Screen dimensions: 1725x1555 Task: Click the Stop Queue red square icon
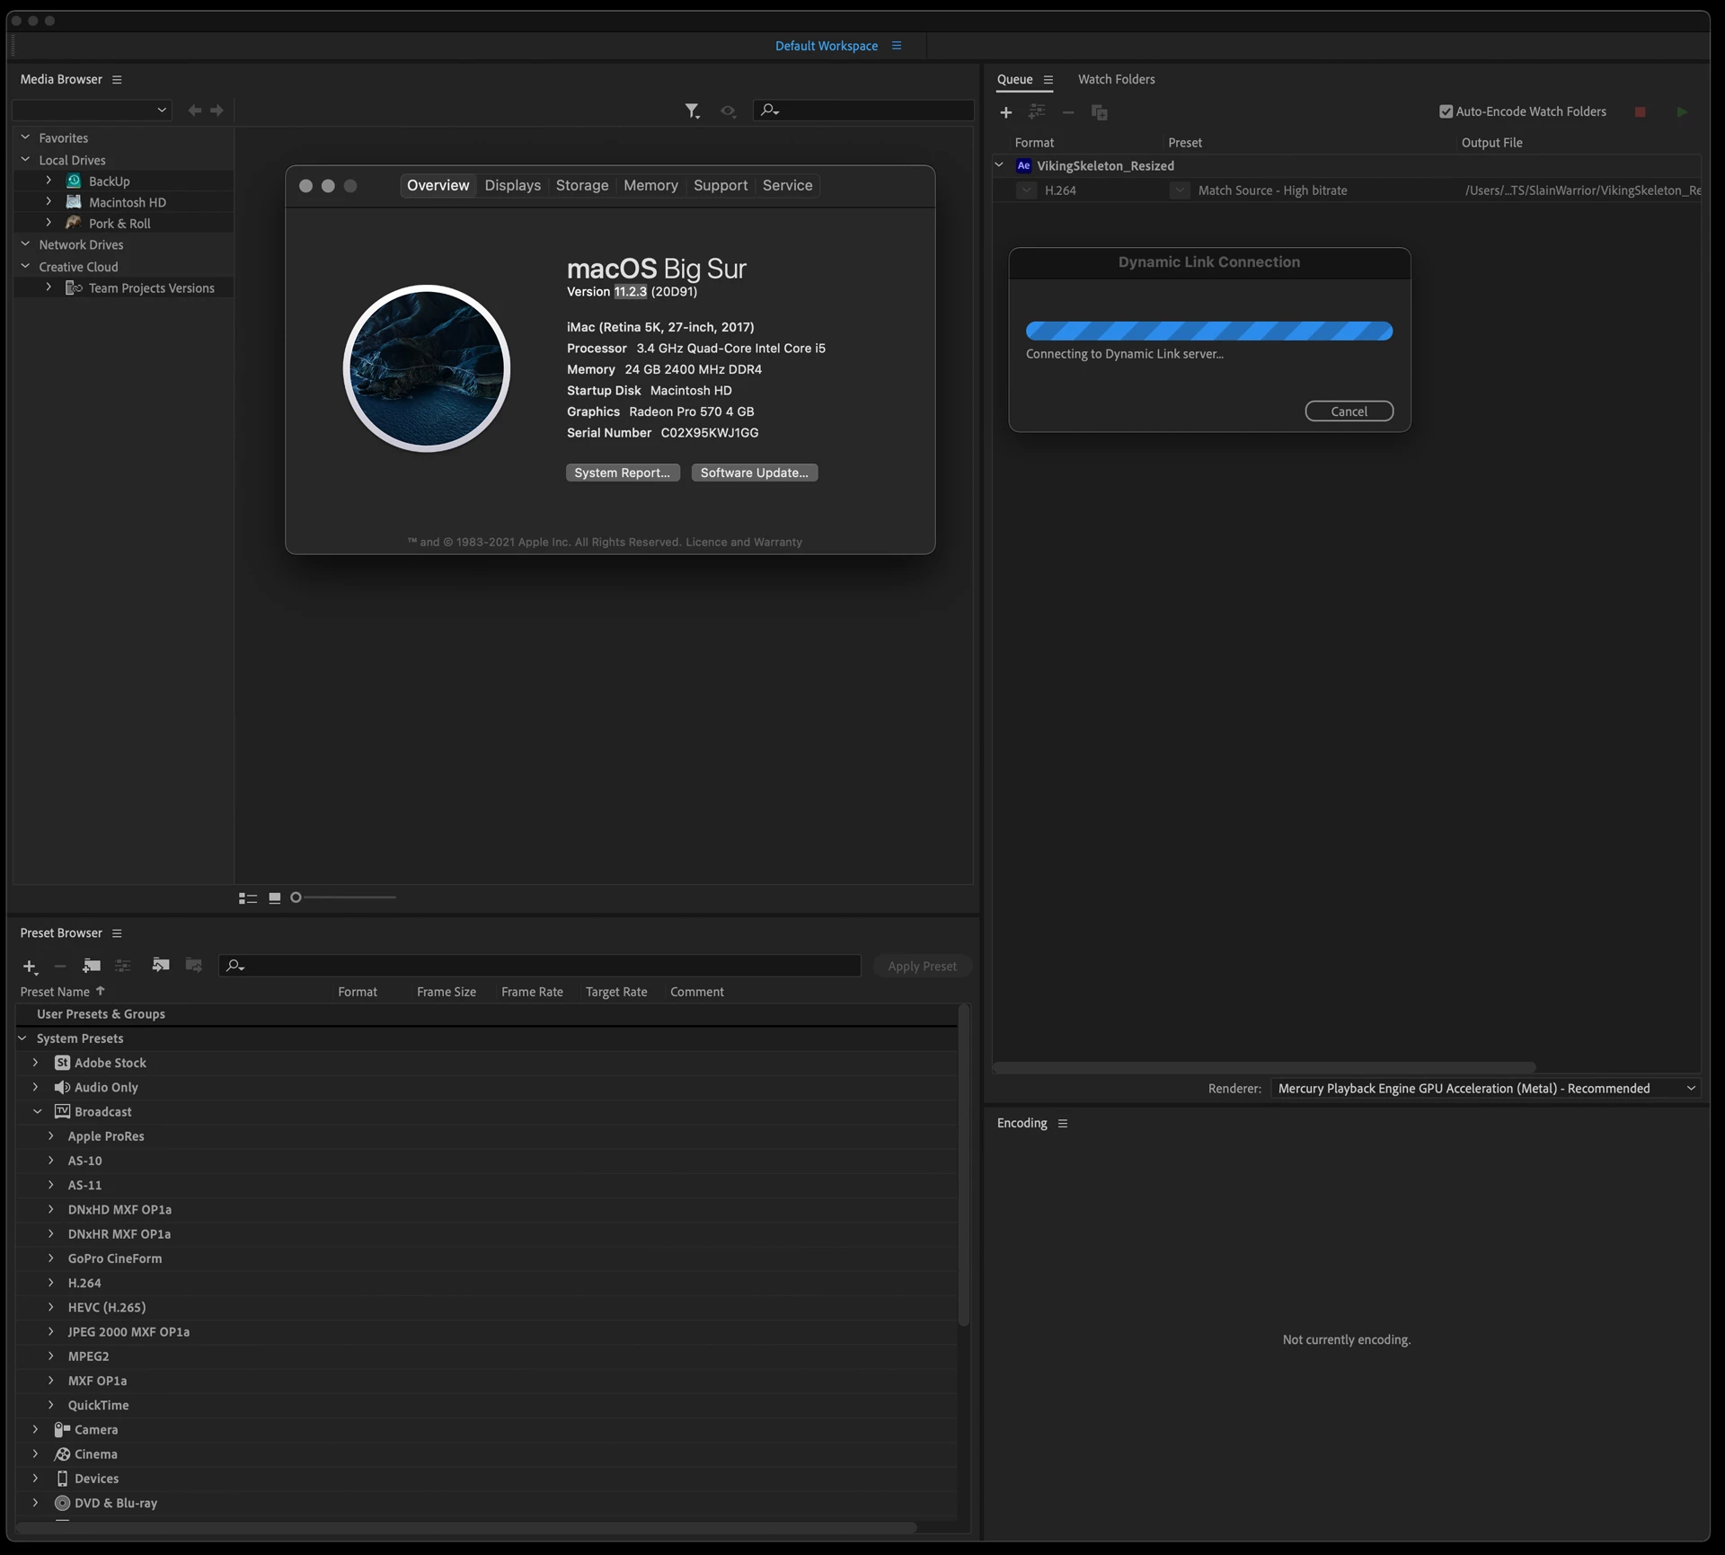[x=1640, y=112]
